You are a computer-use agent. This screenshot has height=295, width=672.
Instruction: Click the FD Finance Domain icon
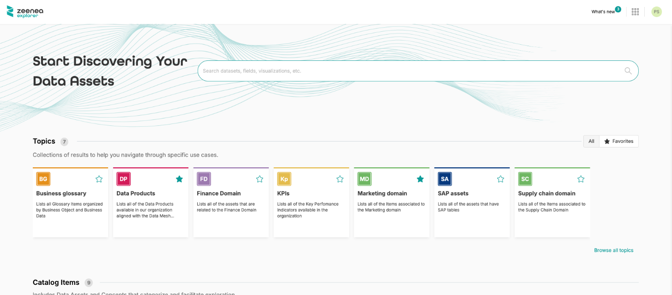(204, 179)
